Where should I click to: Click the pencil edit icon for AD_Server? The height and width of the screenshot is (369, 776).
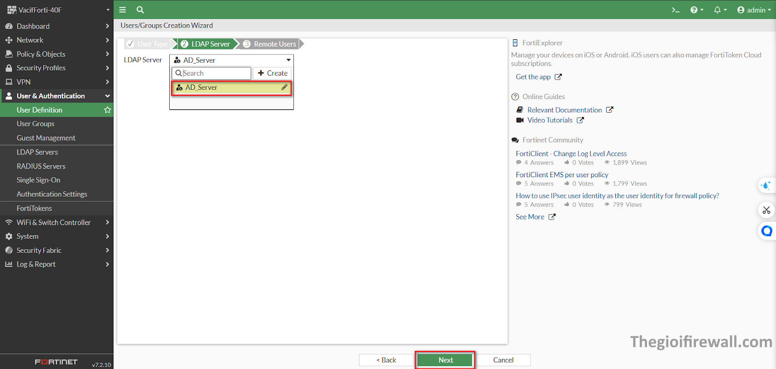[x=284, y=87]
